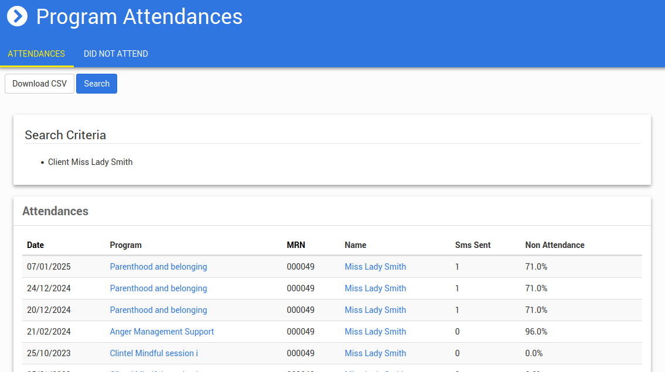Screen dimensions: 665x372
Task: Click the Program column header
Action: click(125, 245)
